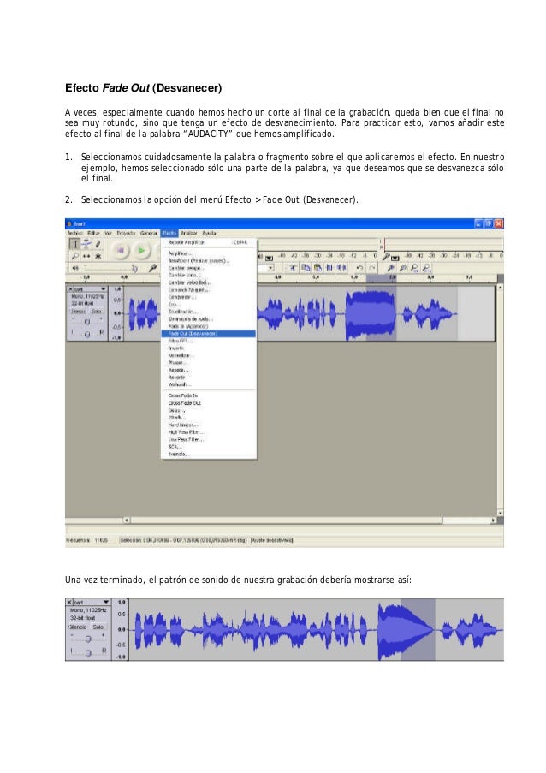Open the lower track name dropdown arrow

click(x=106, y=602)
